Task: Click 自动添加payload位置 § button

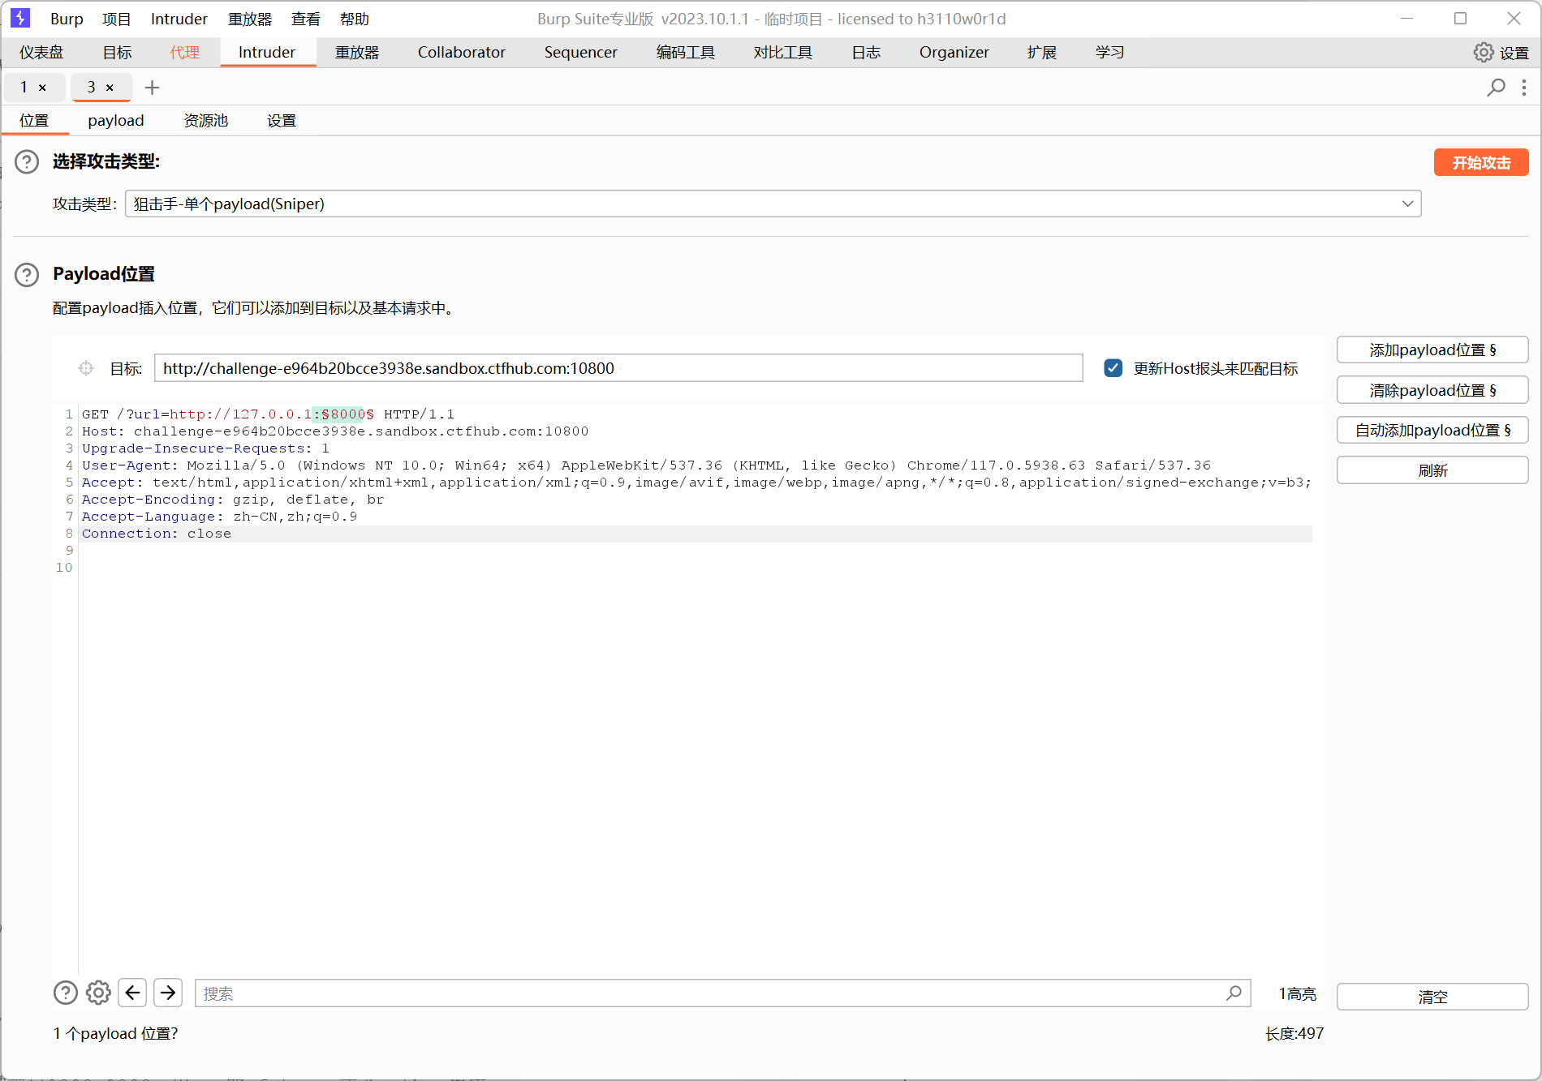Action: pos(1432,430)
